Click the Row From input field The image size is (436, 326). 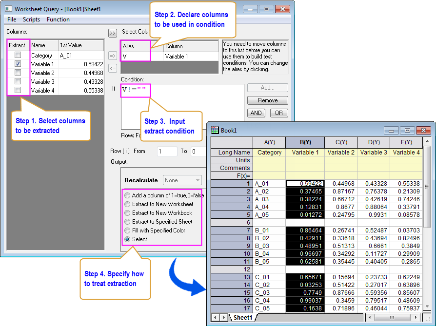[167, 152]
